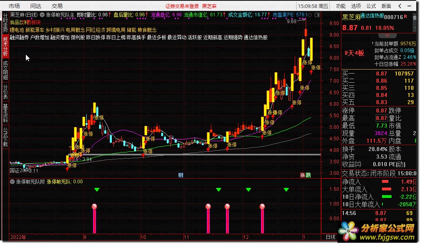Click the 张停敢死队主 indicator name
The height and width of the screenshot is (244, 421).
click(60, 15)
